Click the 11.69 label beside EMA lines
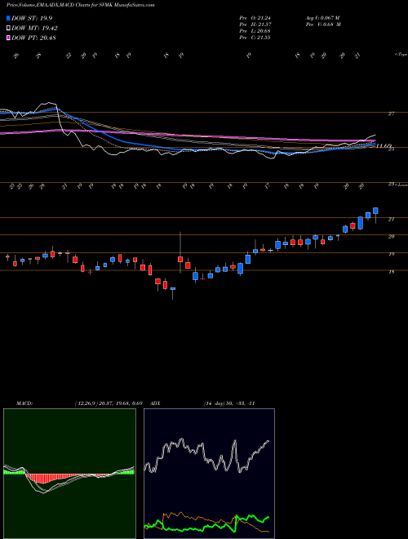Viewport: 408px width, 539px height. 384,146
